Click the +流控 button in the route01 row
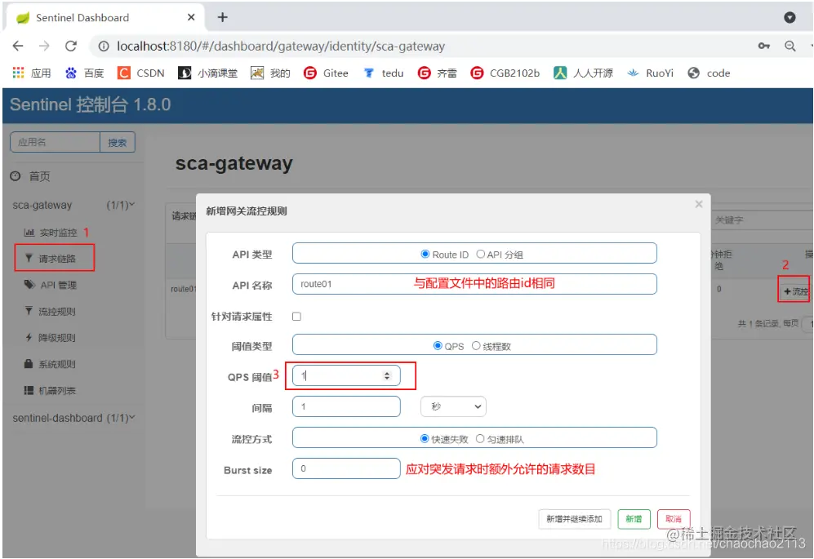This screenshot has width=814, height=559. [x=795, y=291]
